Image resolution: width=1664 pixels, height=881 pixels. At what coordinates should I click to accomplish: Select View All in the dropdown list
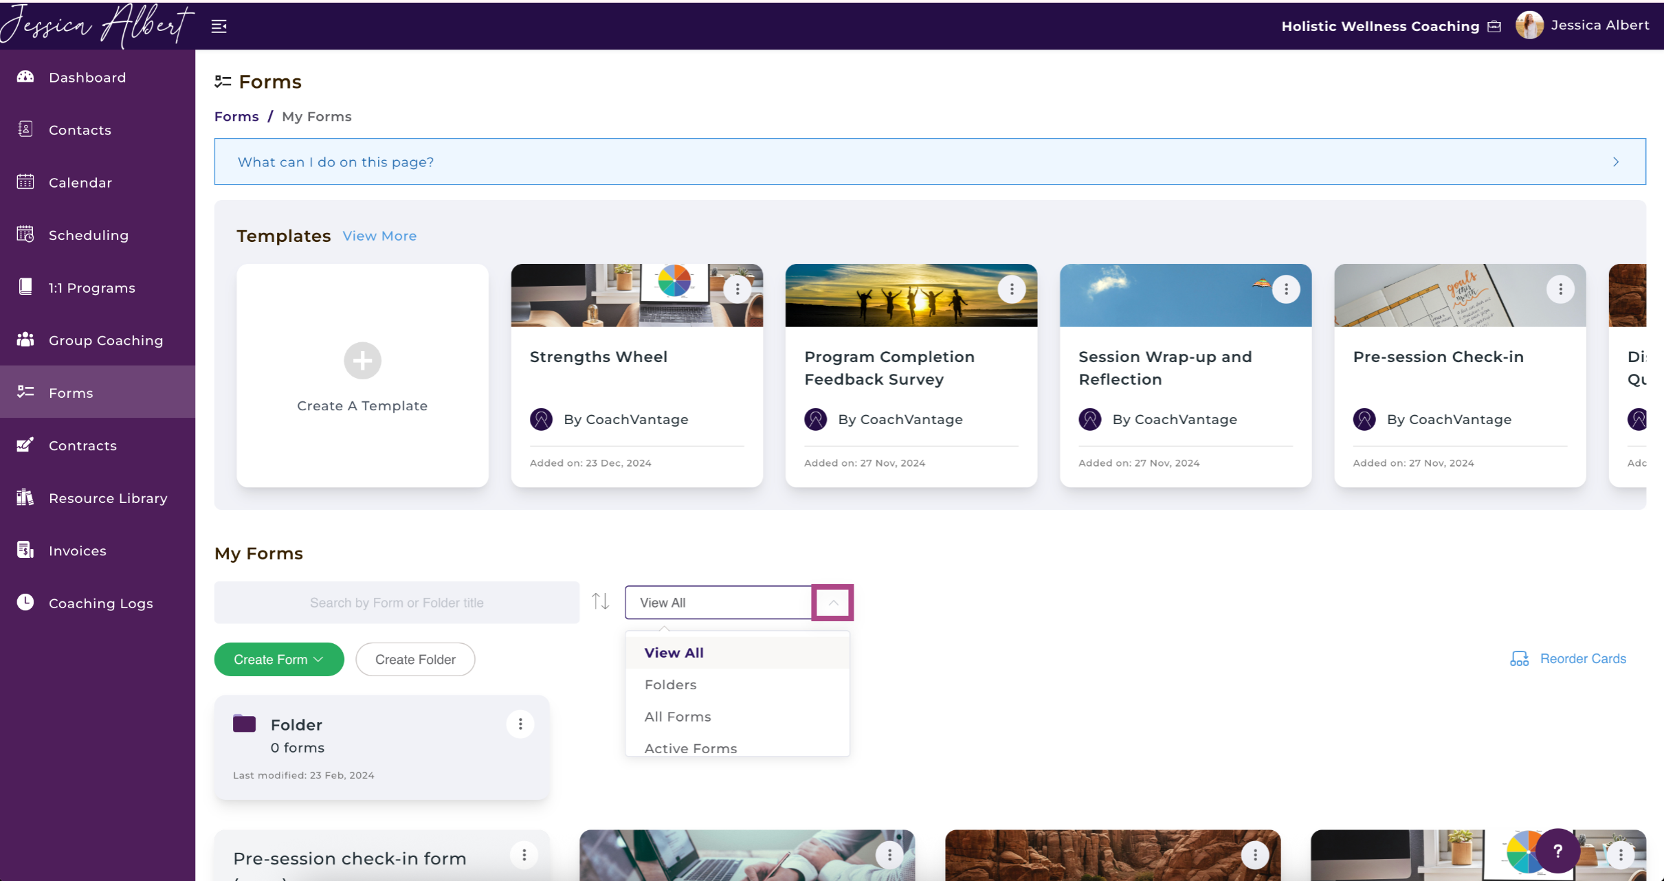(x=737, y=653)
